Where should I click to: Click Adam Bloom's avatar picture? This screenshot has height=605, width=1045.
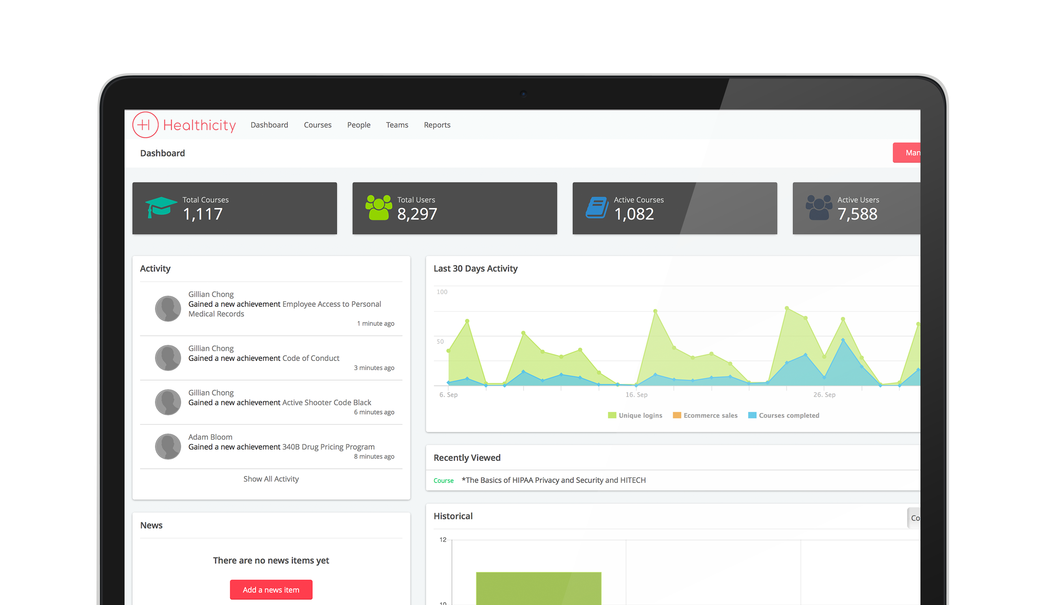coord(168,447)
